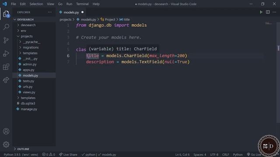This screenshot has height=157, width=280.
Task: Open the View menu
Action: click(x=51, y=4)
